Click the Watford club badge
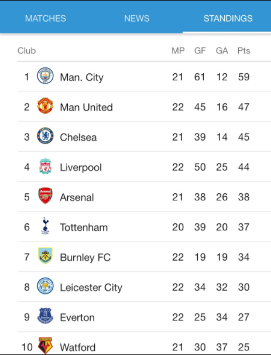The height and width of the screenshot is (355, 271). (x=45, y=346)
